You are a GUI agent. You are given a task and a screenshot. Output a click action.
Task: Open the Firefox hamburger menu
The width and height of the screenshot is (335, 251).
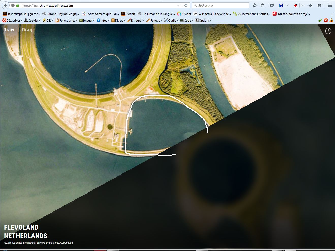(x=330, y=5)
